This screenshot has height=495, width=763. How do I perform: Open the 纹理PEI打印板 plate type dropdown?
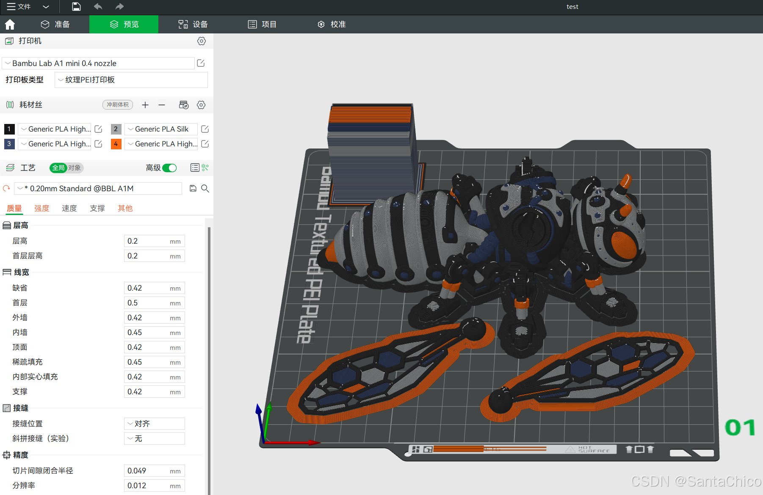point(131,80)
